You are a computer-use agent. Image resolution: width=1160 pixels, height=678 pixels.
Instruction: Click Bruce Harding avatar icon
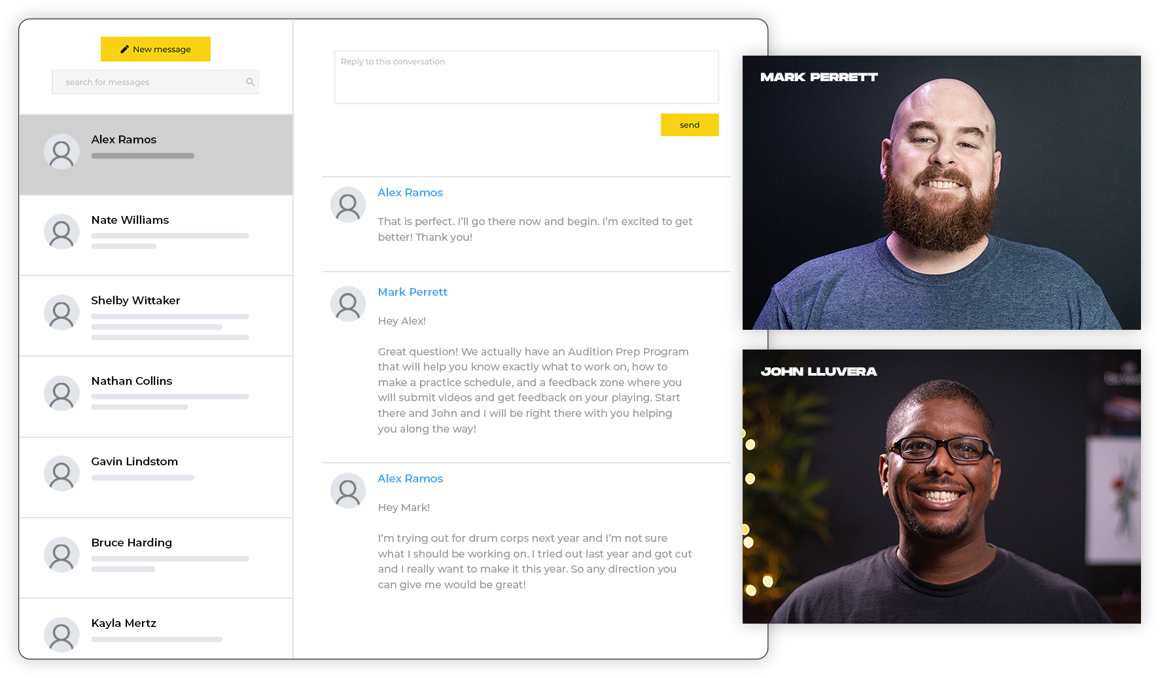click(62, 555)
